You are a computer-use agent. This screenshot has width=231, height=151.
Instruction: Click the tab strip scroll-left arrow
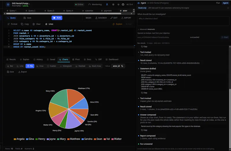pos(5,14)
